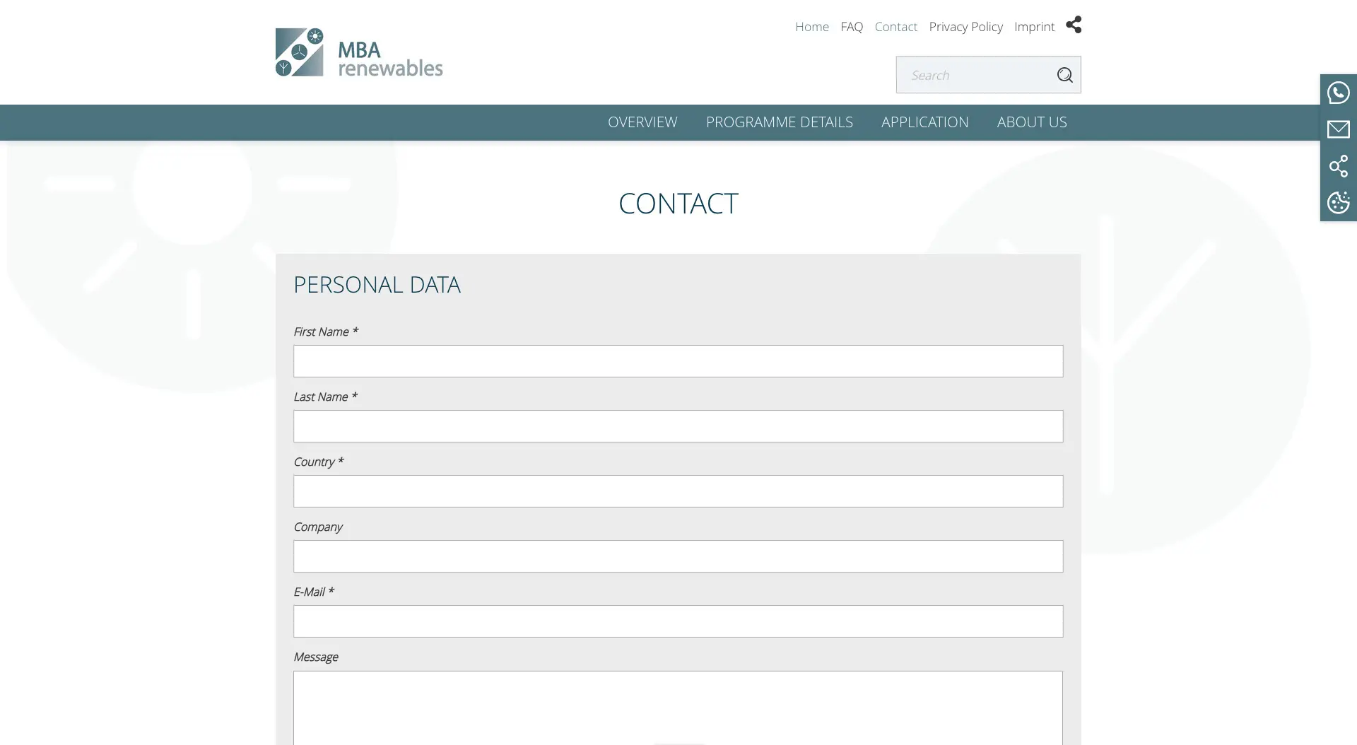The image size is (1357, 745).
Task: Click the MBA renewables logo
Action: pyautogui.click(x=359, y=52)
